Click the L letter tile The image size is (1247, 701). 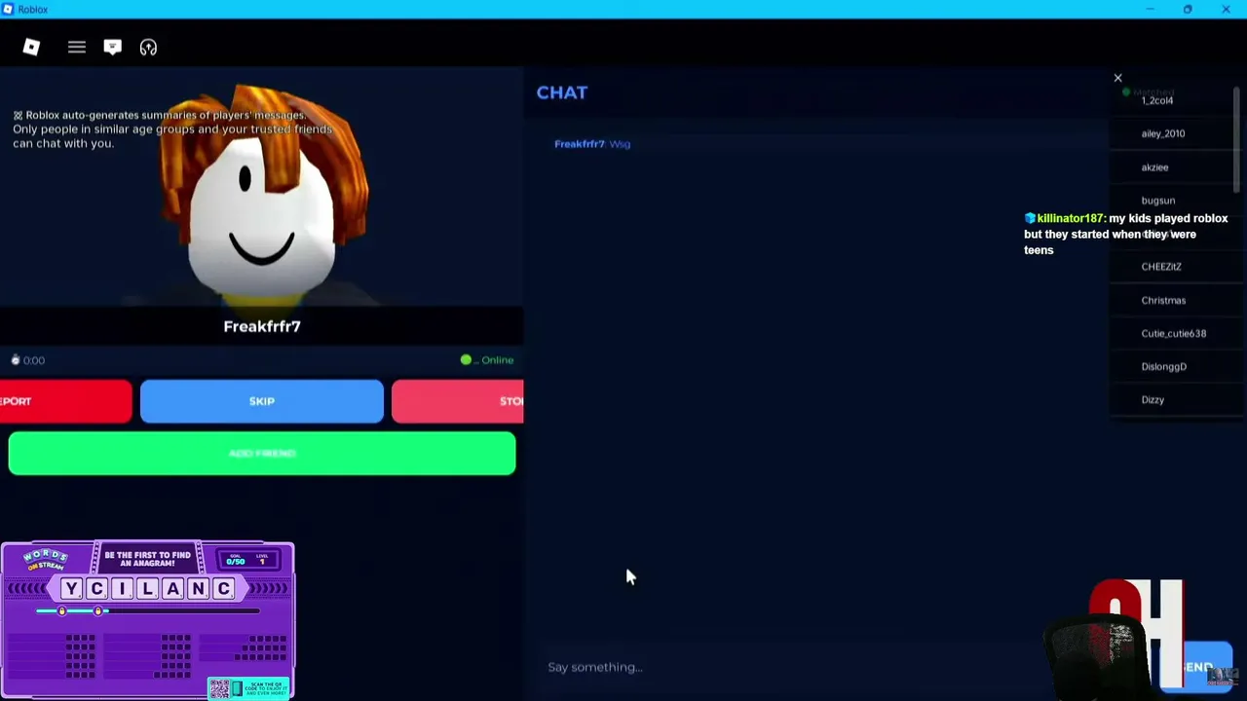tap(147, 588)
